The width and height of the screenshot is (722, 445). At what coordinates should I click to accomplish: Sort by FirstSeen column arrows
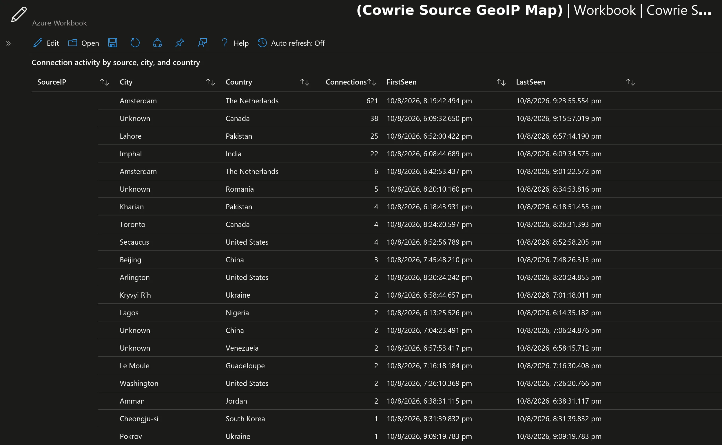click(x=501, y=82)
